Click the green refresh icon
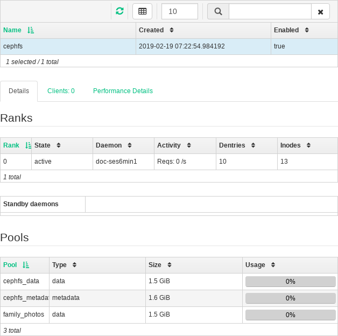This screenshot has width=338, height=336. (x=119, y=11)
